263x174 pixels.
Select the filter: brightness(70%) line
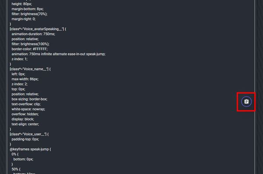point(29,14)
